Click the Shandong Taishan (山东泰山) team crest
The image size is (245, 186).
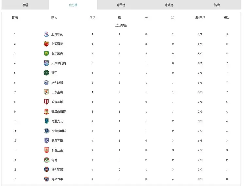46,92
